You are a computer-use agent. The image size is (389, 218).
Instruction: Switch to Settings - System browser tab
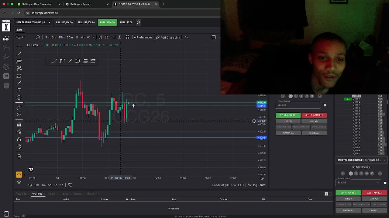(81, 4)
